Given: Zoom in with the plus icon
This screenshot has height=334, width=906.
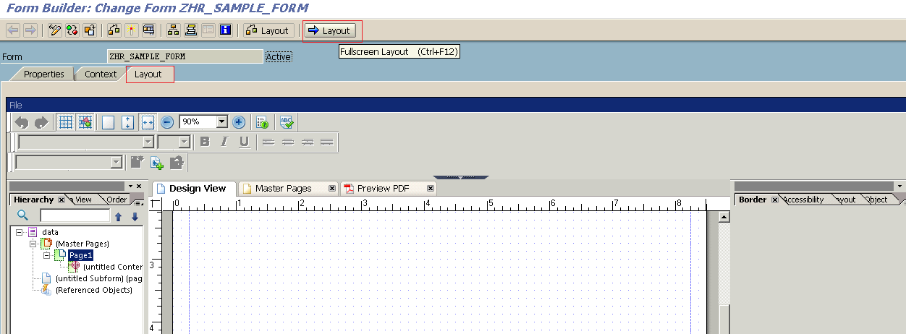Looking at the screenshot, I should [239, 122].
